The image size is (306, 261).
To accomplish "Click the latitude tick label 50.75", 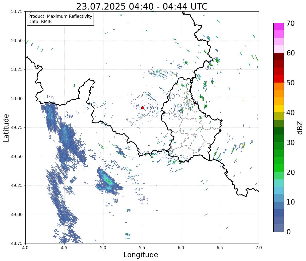I will click(17, 12).
